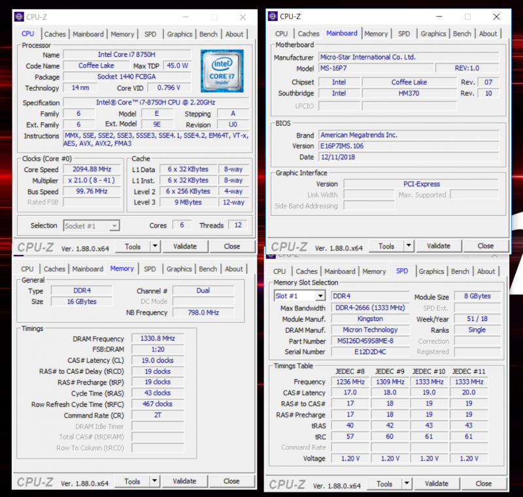Open the Bench tab in the Processor window
This screenshot has width=523, height=497.
point(209,34)
